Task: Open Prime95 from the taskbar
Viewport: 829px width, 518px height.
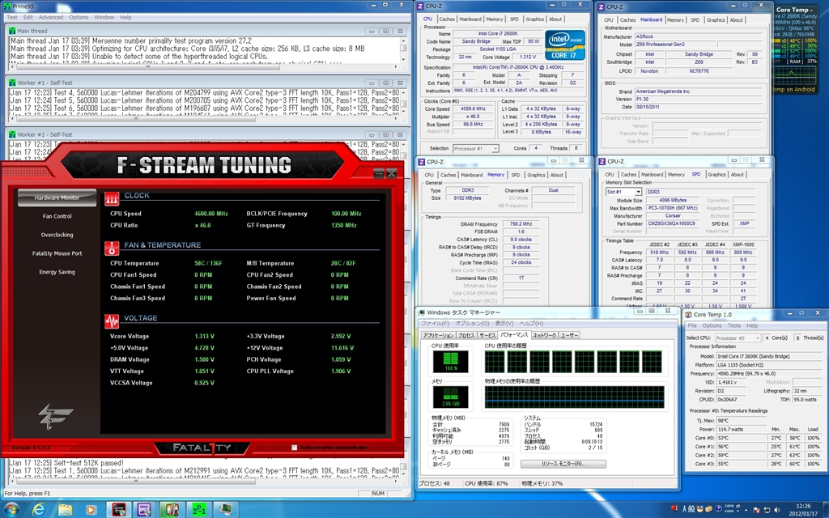Action: [x=199, y=509]
